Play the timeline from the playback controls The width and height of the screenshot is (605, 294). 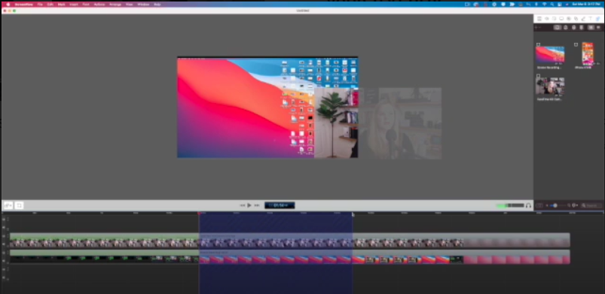pyautogui.click(x=249, y=205)
